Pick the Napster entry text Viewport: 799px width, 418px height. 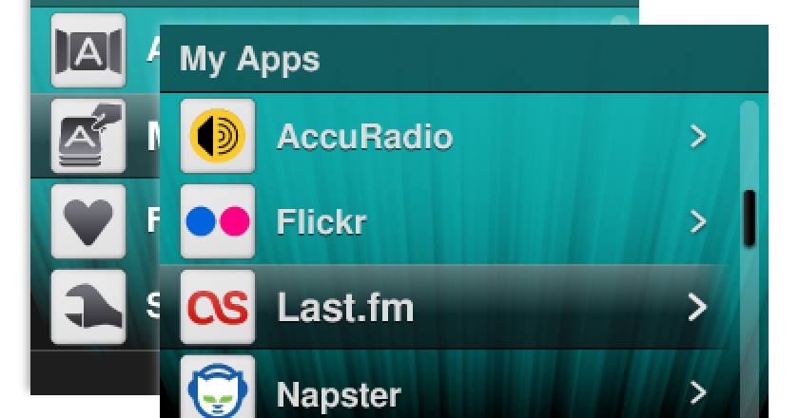point(339,394)
